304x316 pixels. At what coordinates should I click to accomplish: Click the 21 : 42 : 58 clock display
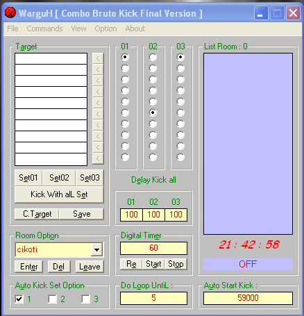click(249, 244)
